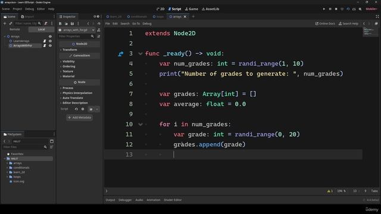Select the Remote scene tree view
Image resolution: width=381 pixels, height=214 pixels.
point(14,29)
